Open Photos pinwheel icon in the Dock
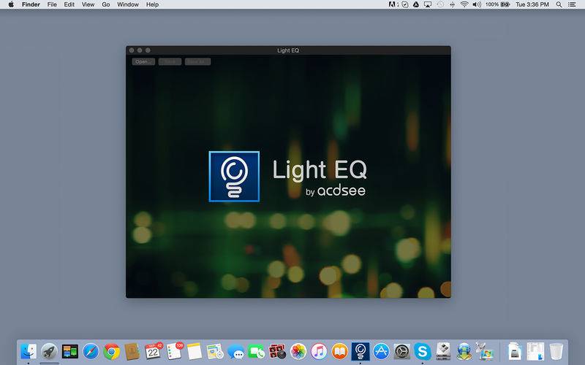Image resolution: width=585 pixels, height=365 pixels. pyautogui.click(x=298, y=351)
